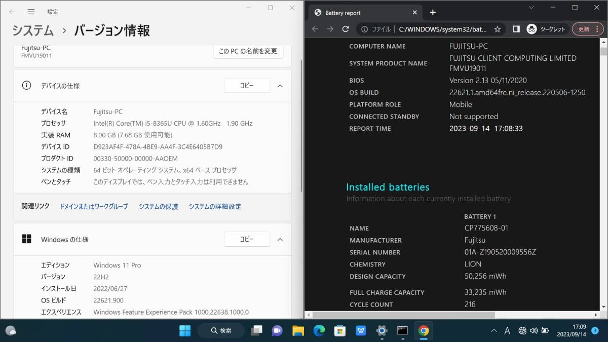Reload the Battery report page in Chrome
Image resolution: width=608 pixels, height=342 pixels.
pos(346,29)
